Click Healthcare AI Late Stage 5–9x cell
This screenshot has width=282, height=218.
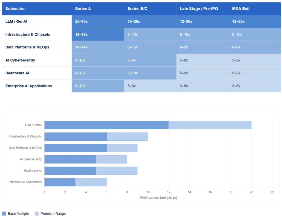tap(202, 73)
